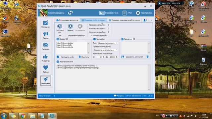The width and height of the screenshot is (212, 119).
Task: Click the Список section header icon
Action: (x=58, y=39)
